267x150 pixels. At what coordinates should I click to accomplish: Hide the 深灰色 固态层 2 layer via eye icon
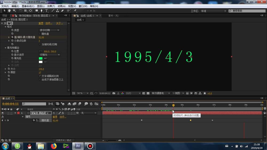tap(2, 113)
